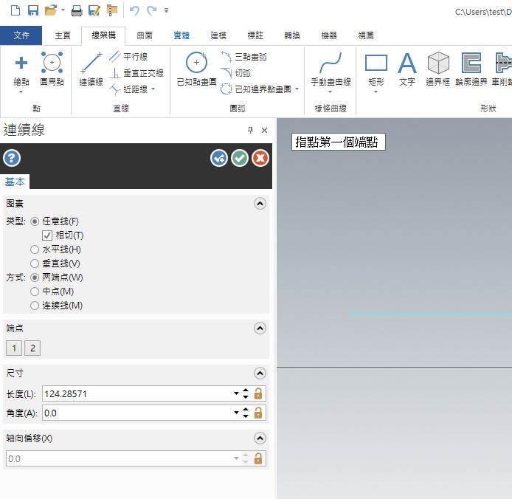Screen dimensions: 512x499
Task: Select the 矩形 rectangle tool
Action: pyautogui.click(x=376, y=69)
